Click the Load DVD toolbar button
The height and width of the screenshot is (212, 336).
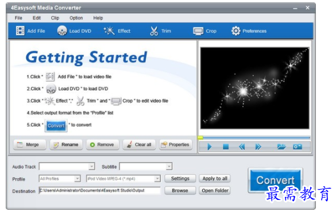coord(74,31)
